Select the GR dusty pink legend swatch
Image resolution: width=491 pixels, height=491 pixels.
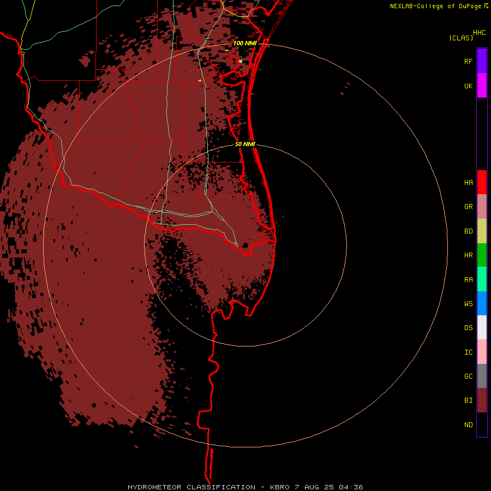[482, 207]
